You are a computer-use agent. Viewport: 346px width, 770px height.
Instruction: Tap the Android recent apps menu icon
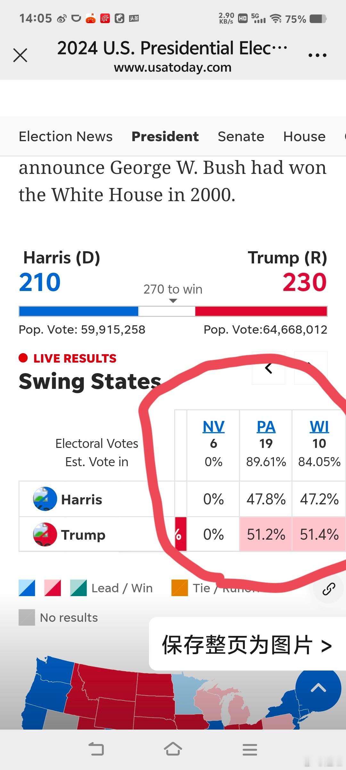(x=250, y=749)
